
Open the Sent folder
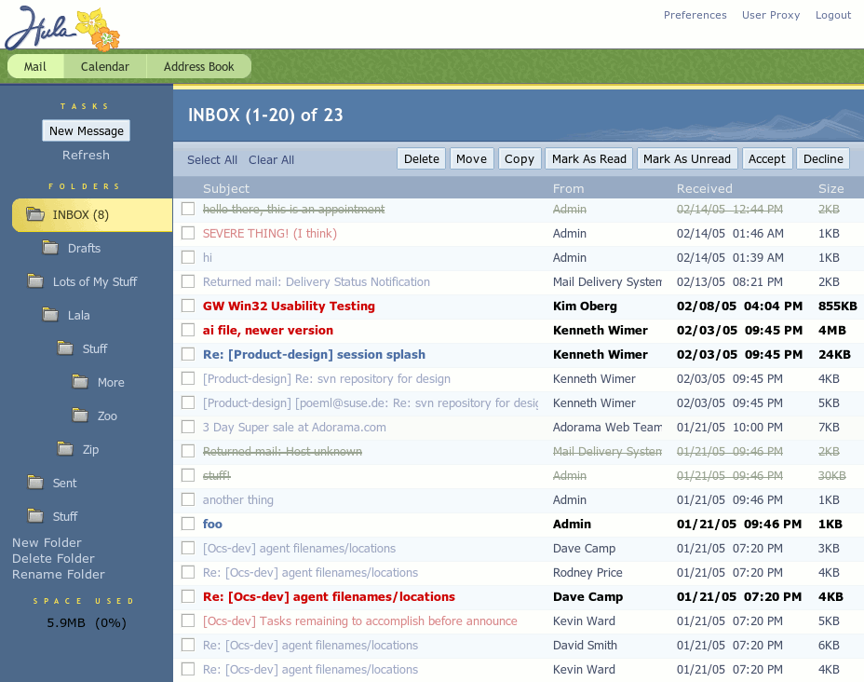pyautogui.click(x=64, y=483)
